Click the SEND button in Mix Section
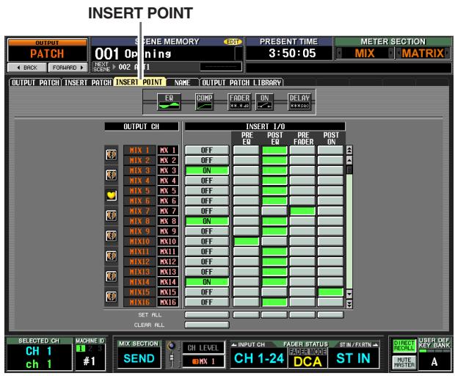The width and height of the screenshot is (455, 376). [139, 358]
